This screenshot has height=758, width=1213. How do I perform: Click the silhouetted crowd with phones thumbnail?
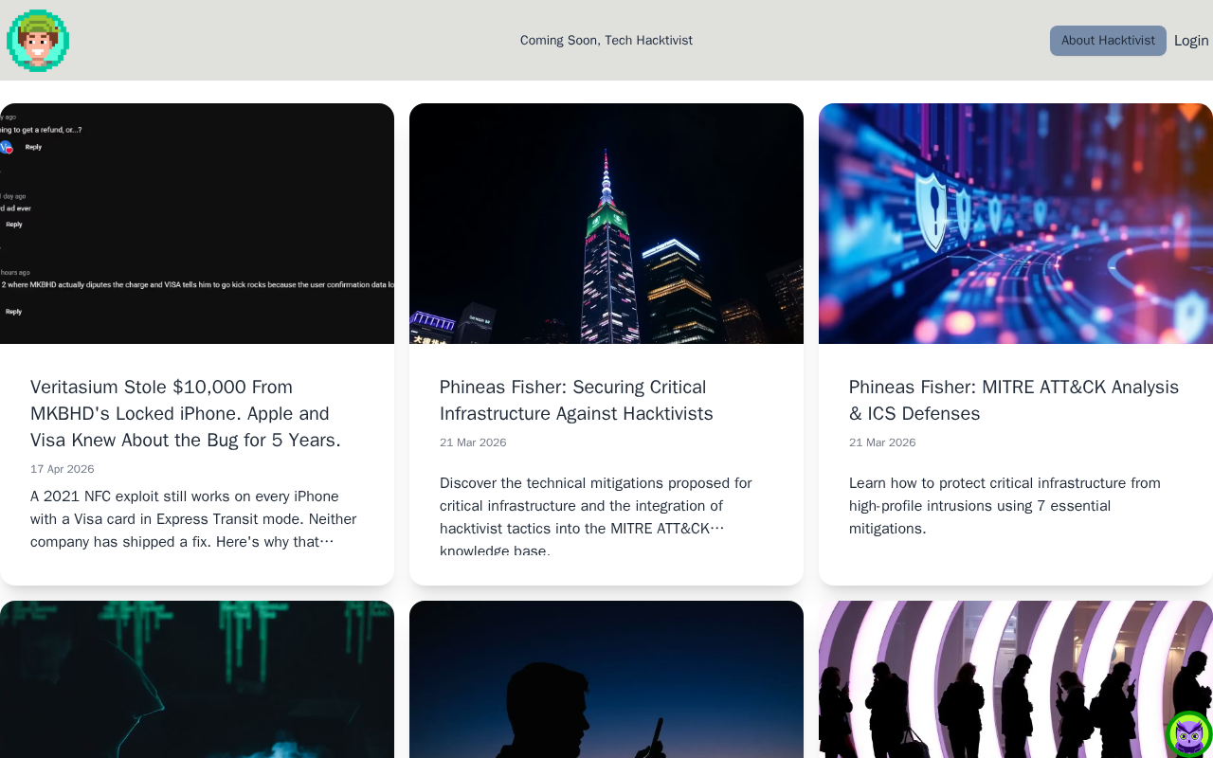1016,679
